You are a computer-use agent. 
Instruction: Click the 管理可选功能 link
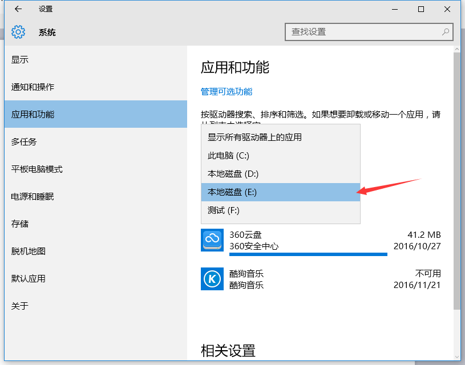coord(227,92)
